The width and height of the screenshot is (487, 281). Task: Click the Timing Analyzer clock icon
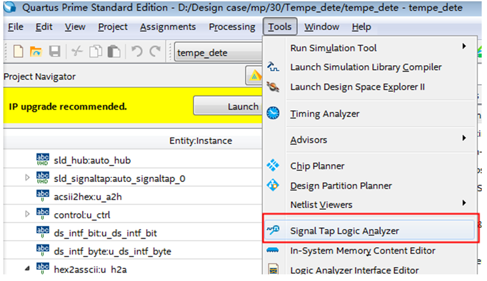(273, 113)
